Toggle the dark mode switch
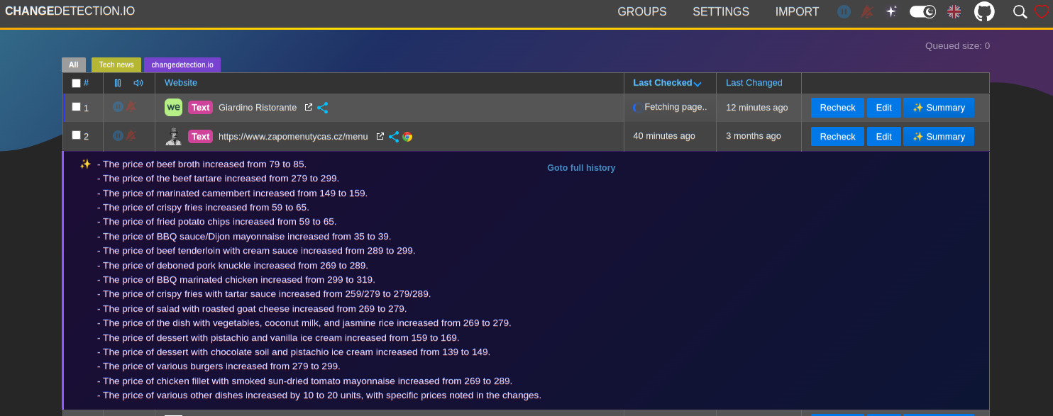Image resolution: width=1053 pixels, height=416 pixels. click(922, 11)
